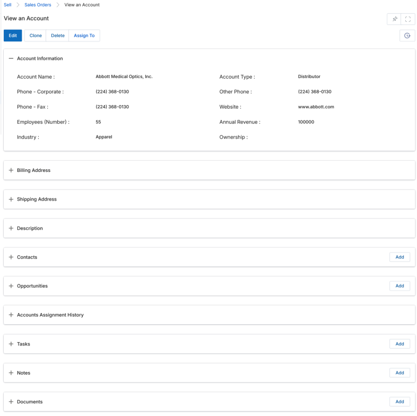Click the website www.abbott.com
The image size is (417, 416).
[x=316, y=107]
